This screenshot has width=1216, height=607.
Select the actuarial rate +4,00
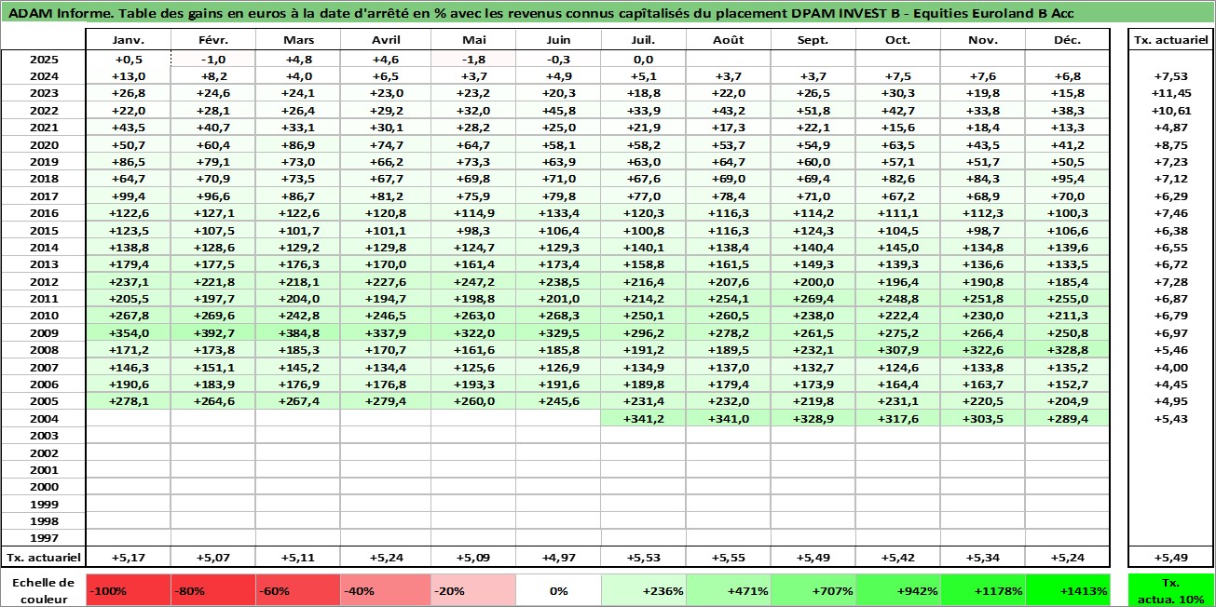click(x=1171, y=367)
